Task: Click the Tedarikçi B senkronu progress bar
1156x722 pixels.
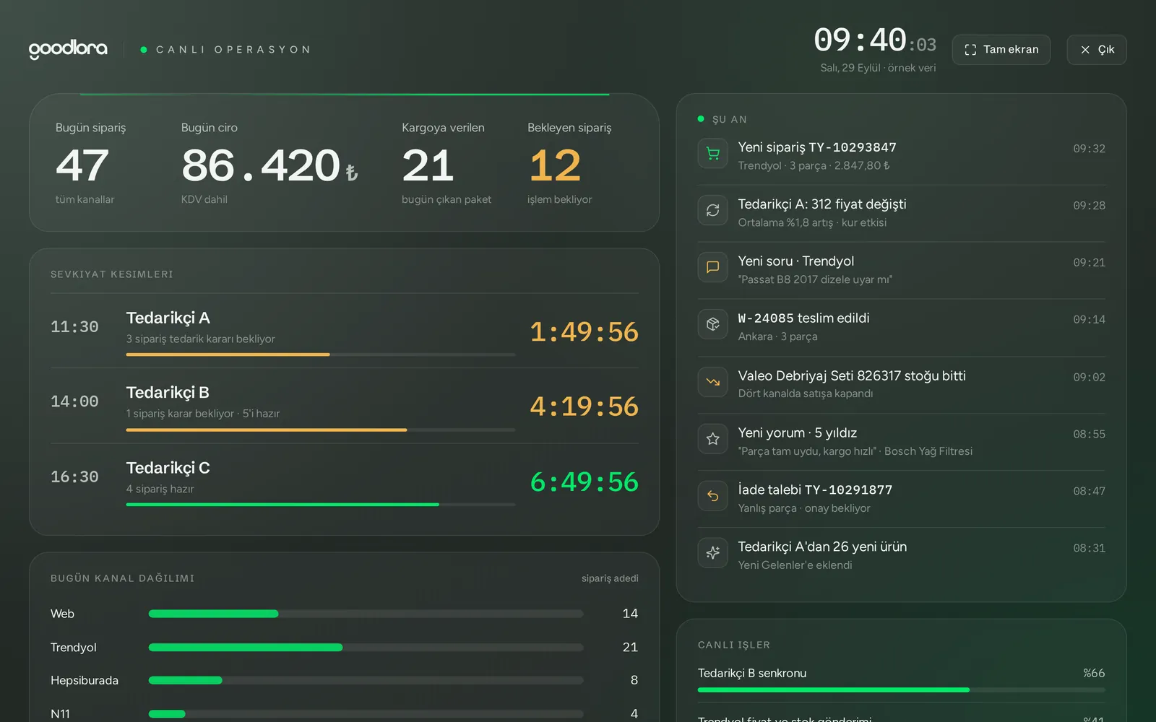Action: pos(902,690)
